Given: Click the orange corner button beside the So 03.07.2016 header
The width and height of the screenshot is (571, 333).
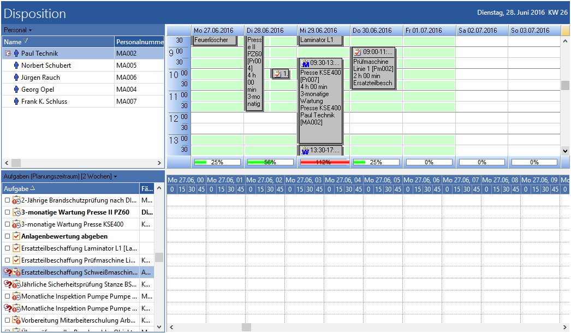Looking at the screenshot, I should coord(566,30).
